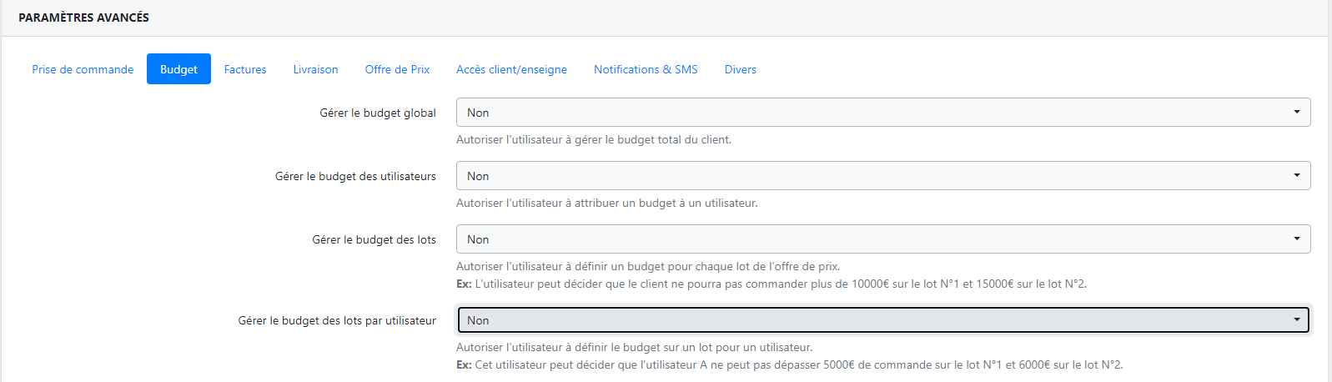Click the help text about budget total du client
This screenshot has height=382, width=1332.
(x=593, y=139)
